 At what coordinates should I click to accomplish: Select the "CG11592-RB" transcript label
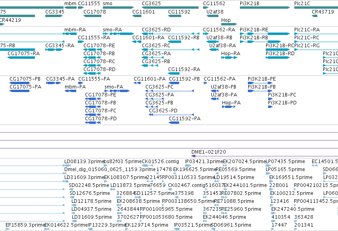(x=183, y=37)
